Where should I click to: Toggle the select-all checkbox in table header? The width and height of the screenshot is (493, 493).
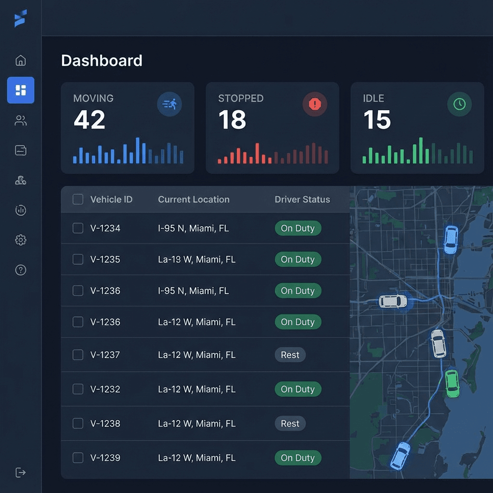coord(78,199)
